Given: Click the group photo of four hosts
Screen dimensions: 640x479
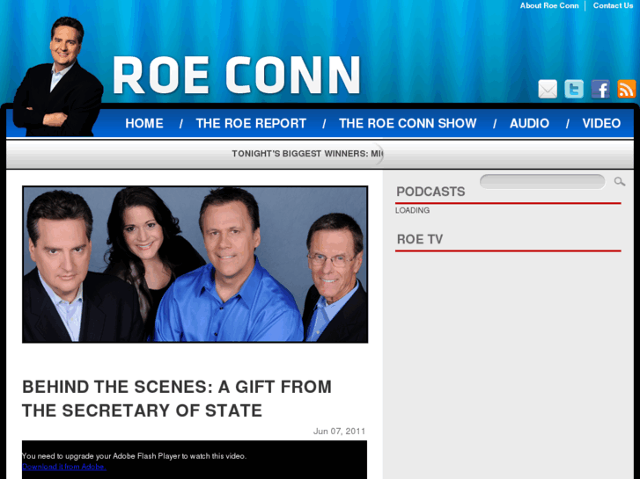Looking at the screenshot, I should click(x=195, y=265).
